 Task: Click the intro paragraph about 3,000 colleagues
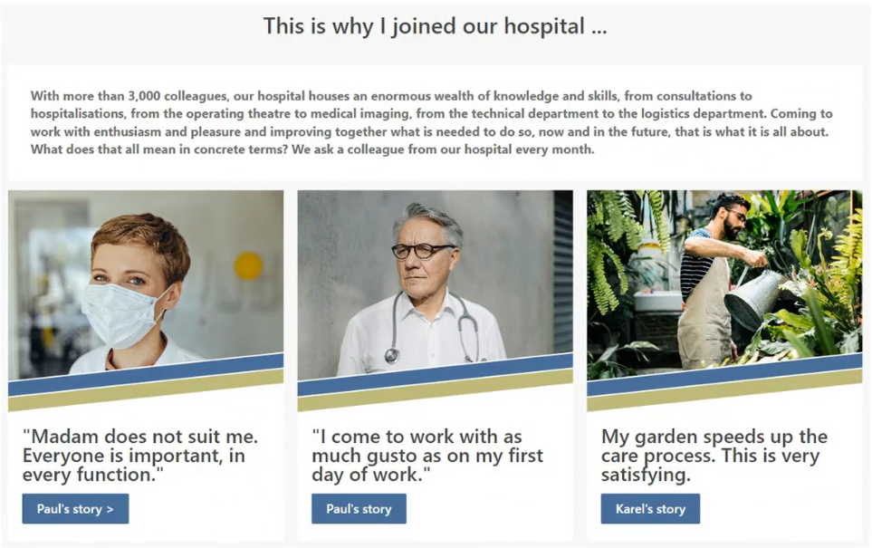(x=432, y=122)
